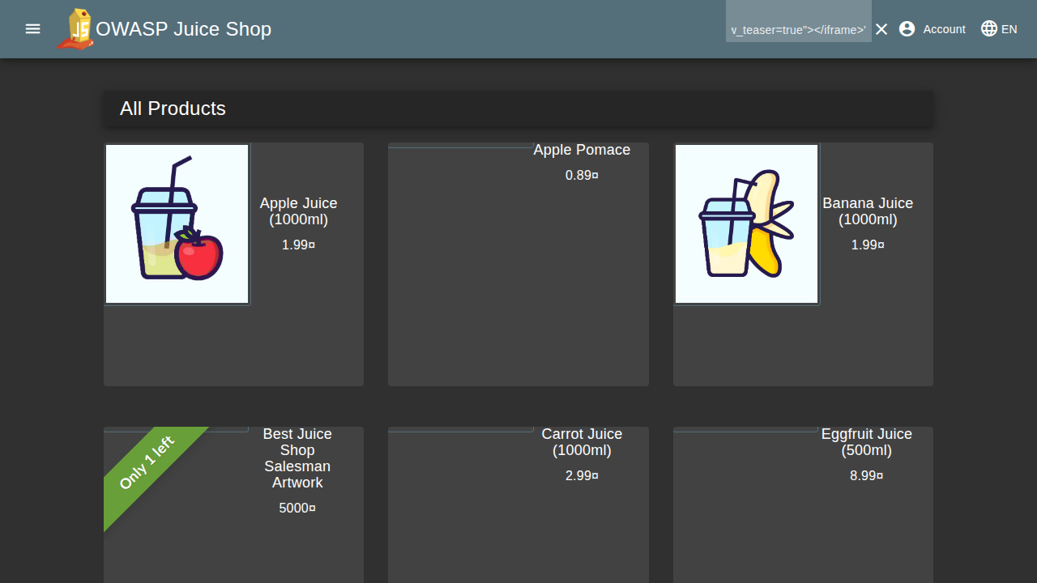
Task: Click the Only 1 left ribbon
Action: [147, 463]
